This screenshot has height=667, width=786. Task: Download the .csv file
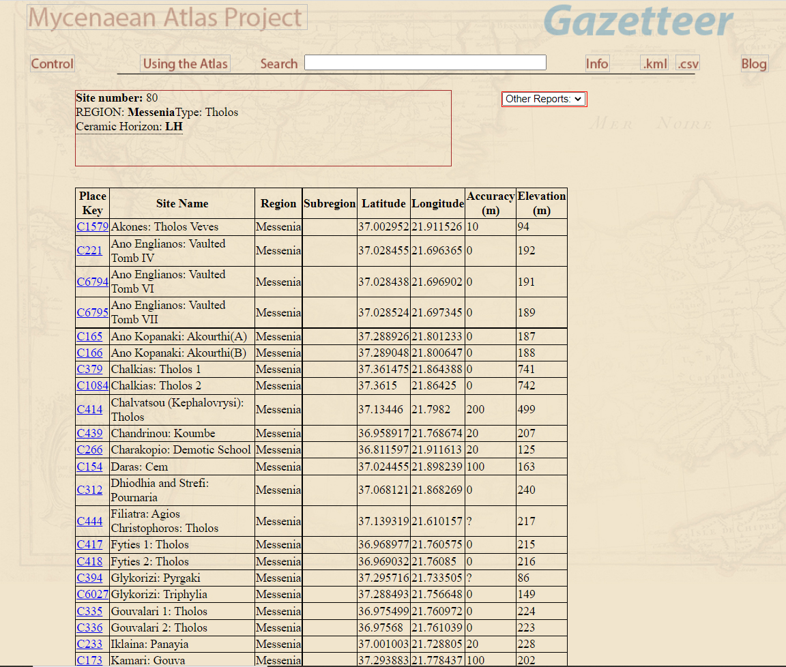tap(688, 64)
